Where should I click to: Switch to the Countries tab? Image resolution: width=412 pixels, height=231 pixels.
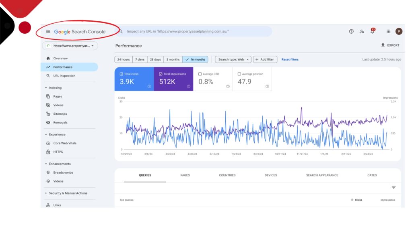(x=227, y=175)
